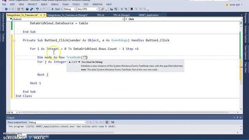Viewport: 249px width, 140px height.
Task: Click the Redo toolbar icon
Action: (44, 9)
